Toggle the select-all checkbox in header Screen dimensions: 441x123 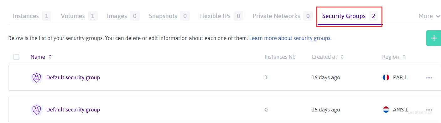coord(16,57)
